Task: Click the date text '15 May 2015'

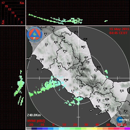Action: coord(119,29)
